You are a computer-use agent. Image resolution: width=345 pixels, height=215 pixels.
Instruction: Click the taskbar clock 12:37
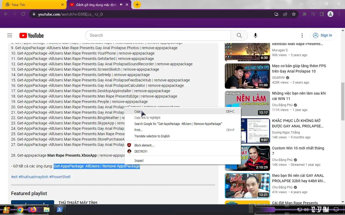(x=320, y=210)
